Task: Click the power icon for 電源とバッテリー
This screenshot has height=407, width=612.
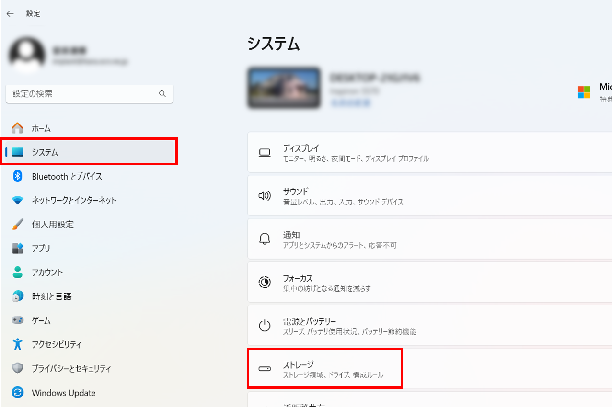Action: tap(265, 326)
